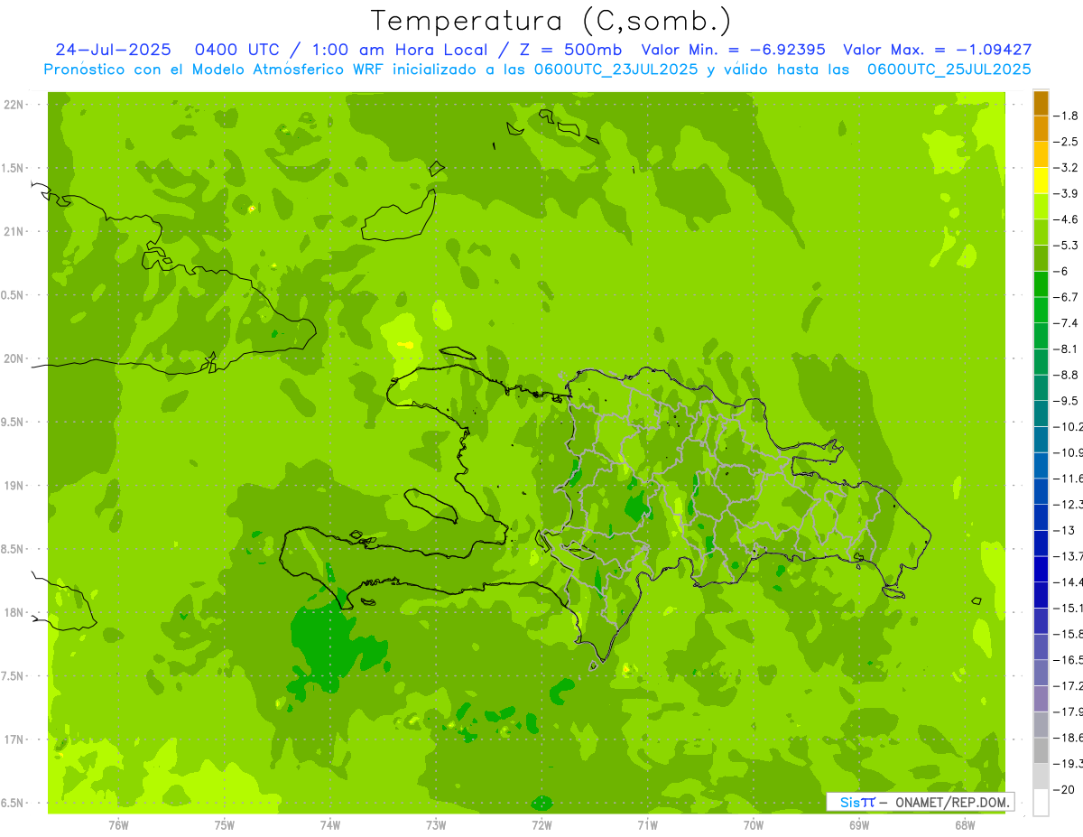Viewport: 1083px width, 837px height.
Task: Click the '19N' latitude label
Action: coord(14,486)
